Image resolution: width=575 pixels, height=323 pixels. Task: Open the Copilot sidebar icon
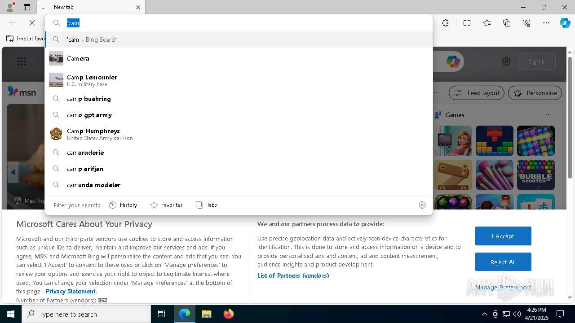click(565, 23)
